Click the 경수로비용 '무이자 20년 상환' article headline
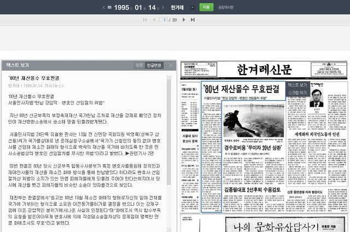This screenshot has height=232, width=350. point(253,148)
